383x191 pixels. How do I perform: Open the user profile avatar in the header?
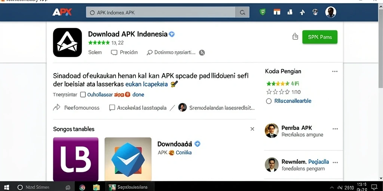[331, 12]
